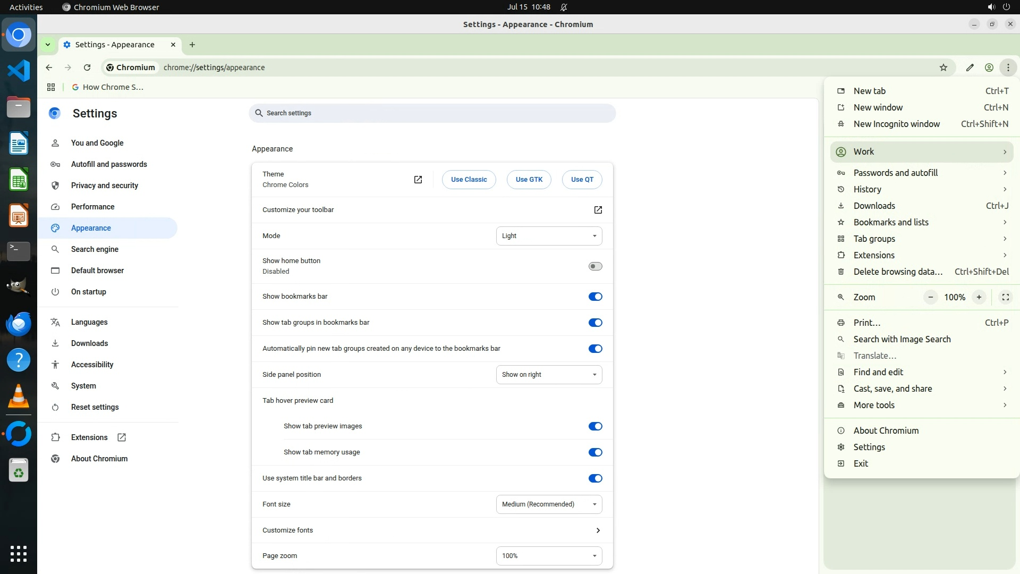The width and height of the screenshot is (1020, 574).
Task: Open new tab with plus icon
Action: point(192,45)
